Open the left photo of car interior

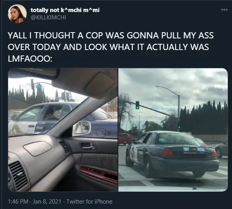pyautogui.click(x=63, y=130)
